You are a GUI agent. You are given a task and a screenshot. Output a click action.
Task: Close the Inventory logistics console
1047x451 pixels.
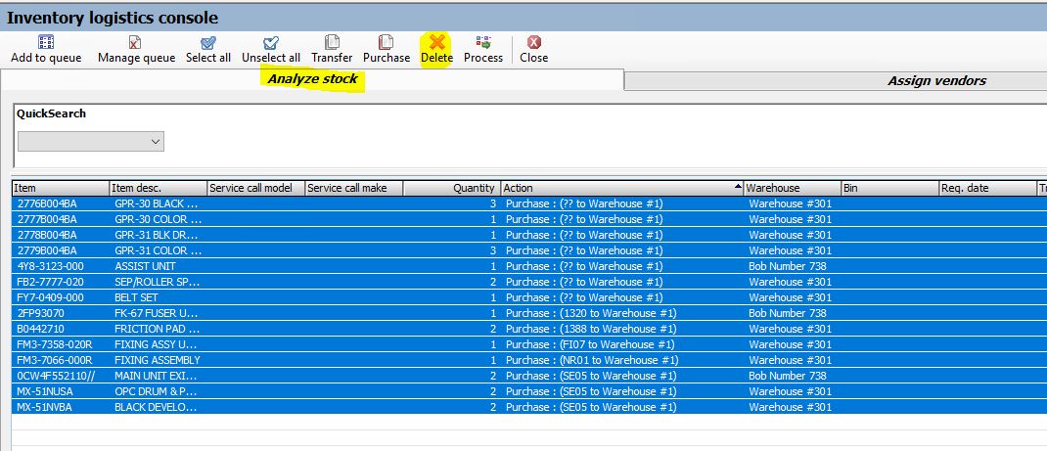click(533, 43)
